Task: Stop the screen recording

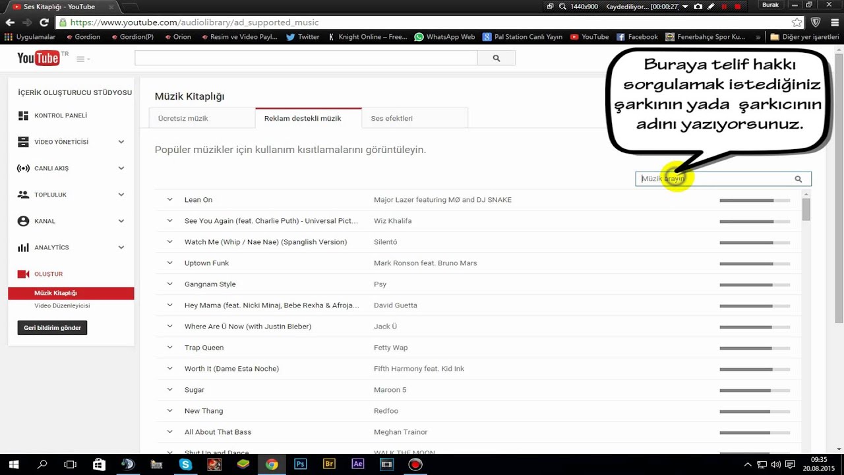Action: pos(736,6)
